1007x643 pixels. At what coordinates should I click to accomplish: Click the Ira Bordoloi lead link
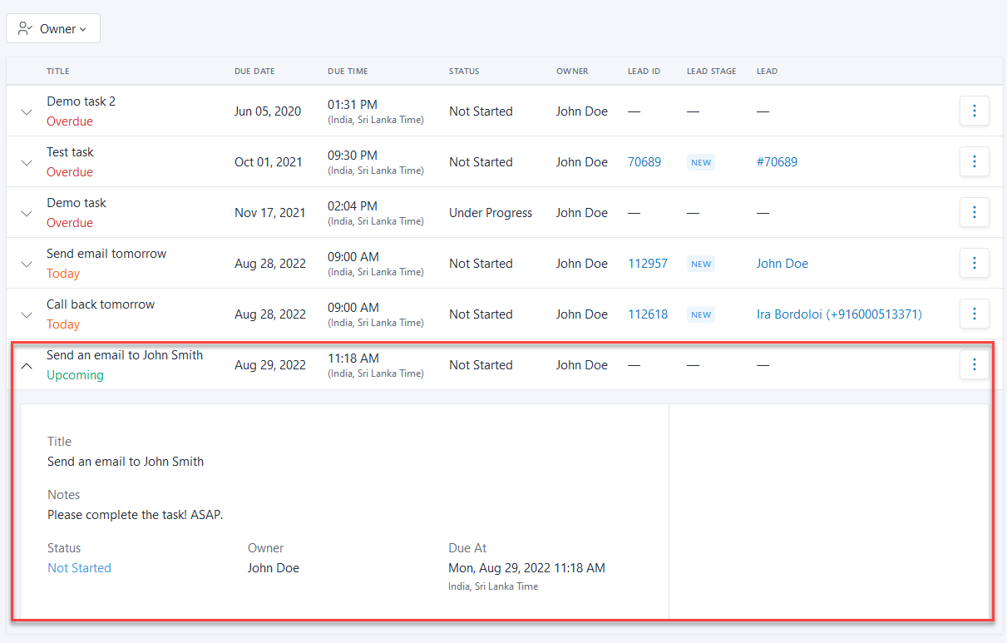pos(839,314)
